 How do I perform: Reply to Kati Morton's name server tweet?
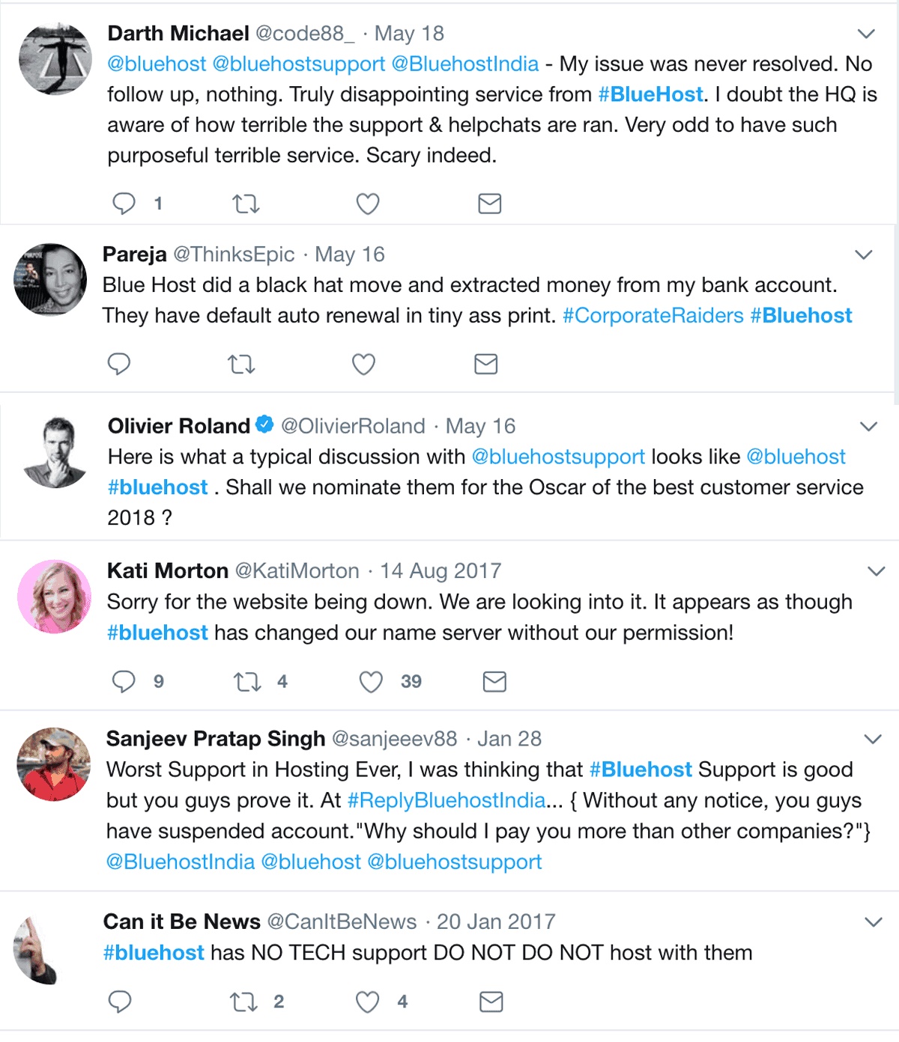[x=124, y=682]
